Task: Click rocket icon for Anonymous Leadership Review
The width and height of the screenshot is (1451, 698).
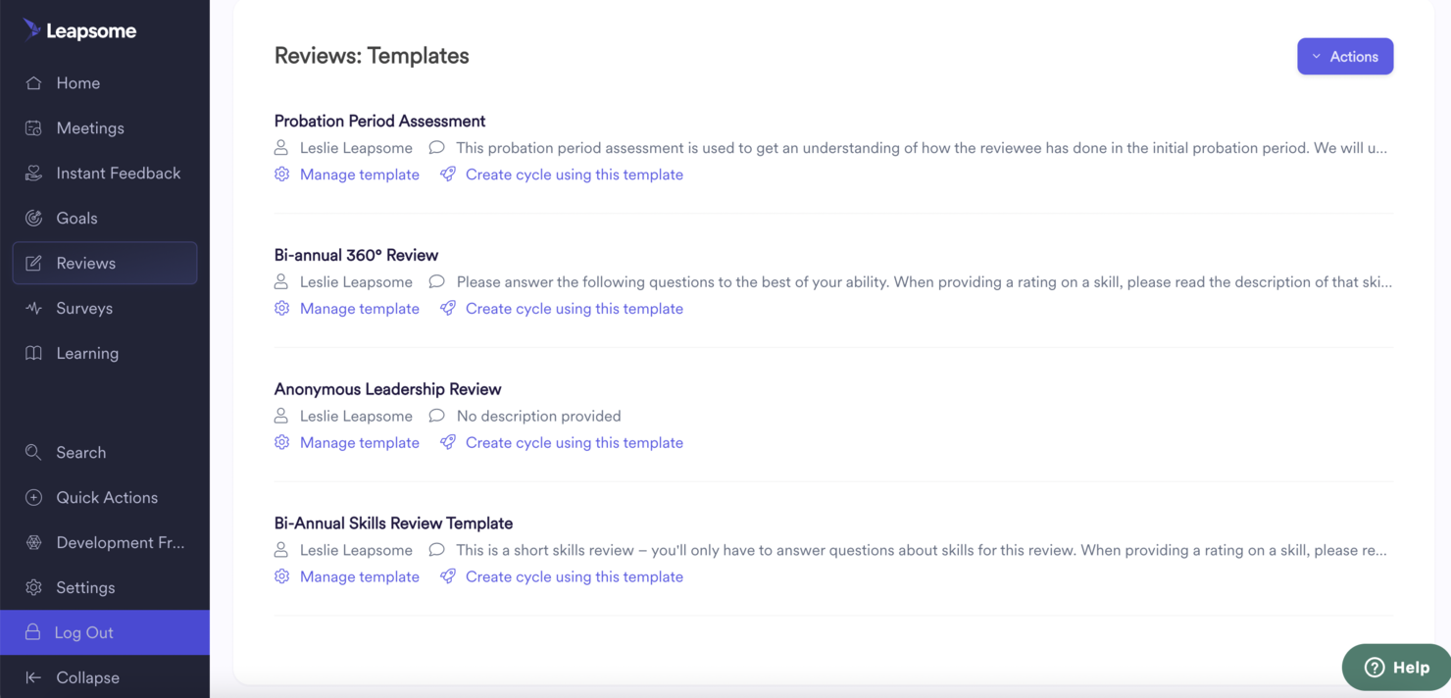Action: [448, 443]
